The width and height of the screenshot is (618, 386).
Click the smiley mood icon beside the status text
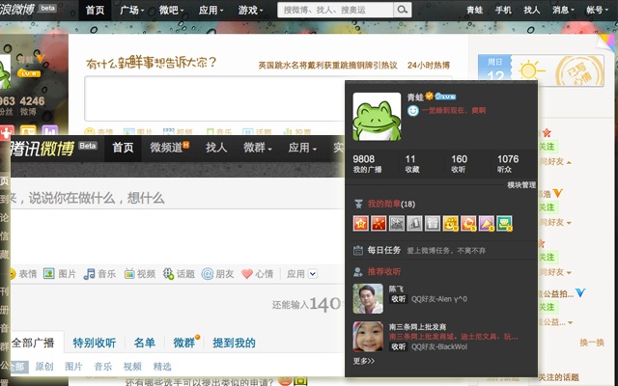coord(412,111)
